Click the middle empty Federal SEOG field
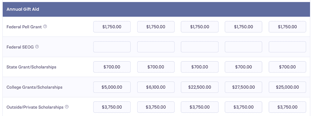 coord(200,47)
